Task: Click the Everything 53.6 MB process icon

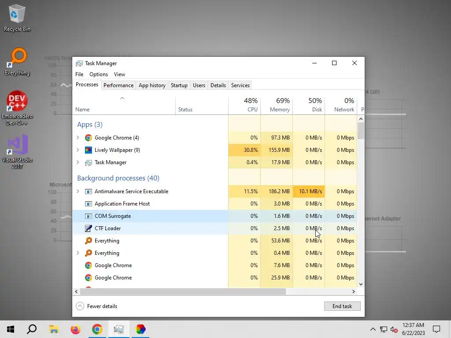Action: [88, 241]
